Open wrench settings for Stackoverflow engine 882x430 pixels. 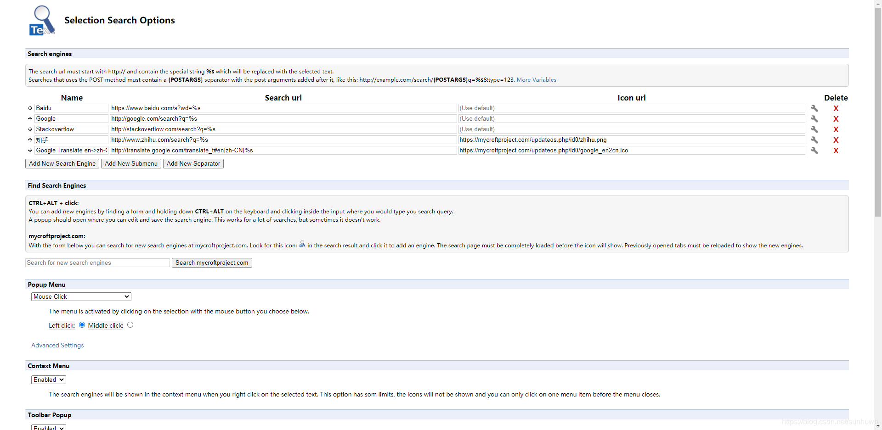click(x=814, y=129)
